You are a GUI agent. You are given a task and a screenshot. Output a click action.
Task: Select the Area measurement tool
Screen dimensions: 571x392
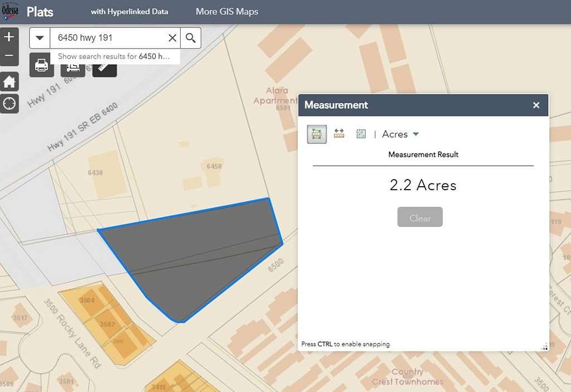pos(316,134)
